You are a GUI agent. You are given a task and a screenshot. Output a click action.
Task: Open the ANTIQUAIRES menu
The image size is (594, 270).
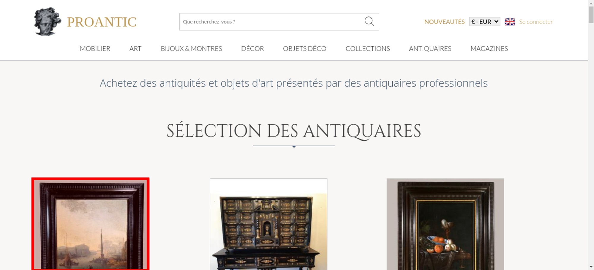pyautogui.click(x=430, y=48)
